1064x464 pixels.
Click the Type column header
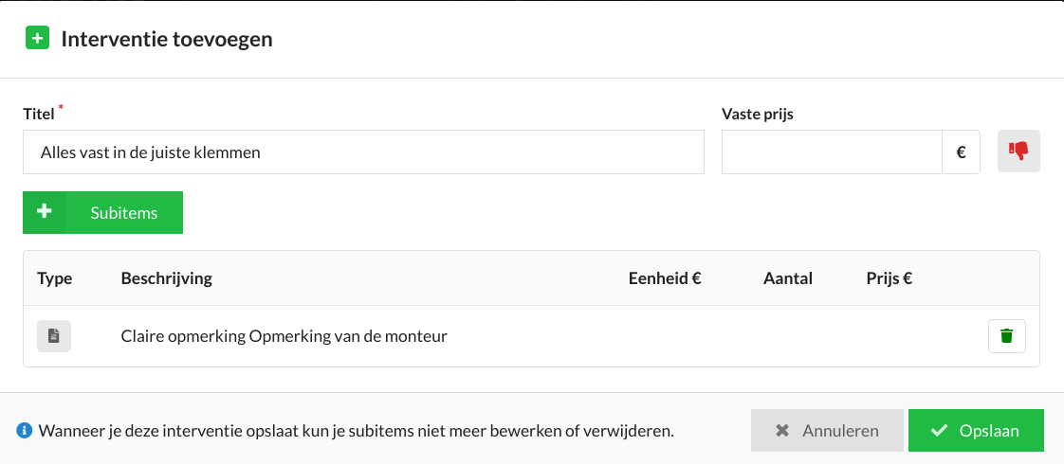[54, 278]
